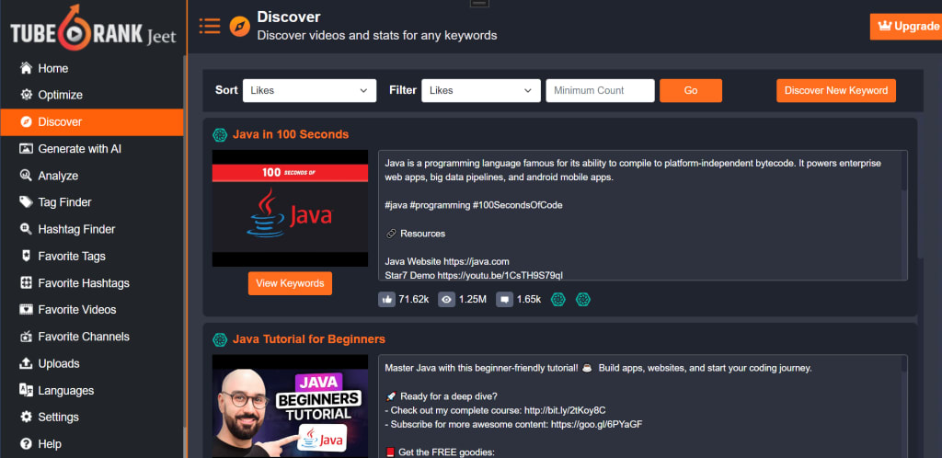Select the active Discover sidebar item

[x=91, y=121]
